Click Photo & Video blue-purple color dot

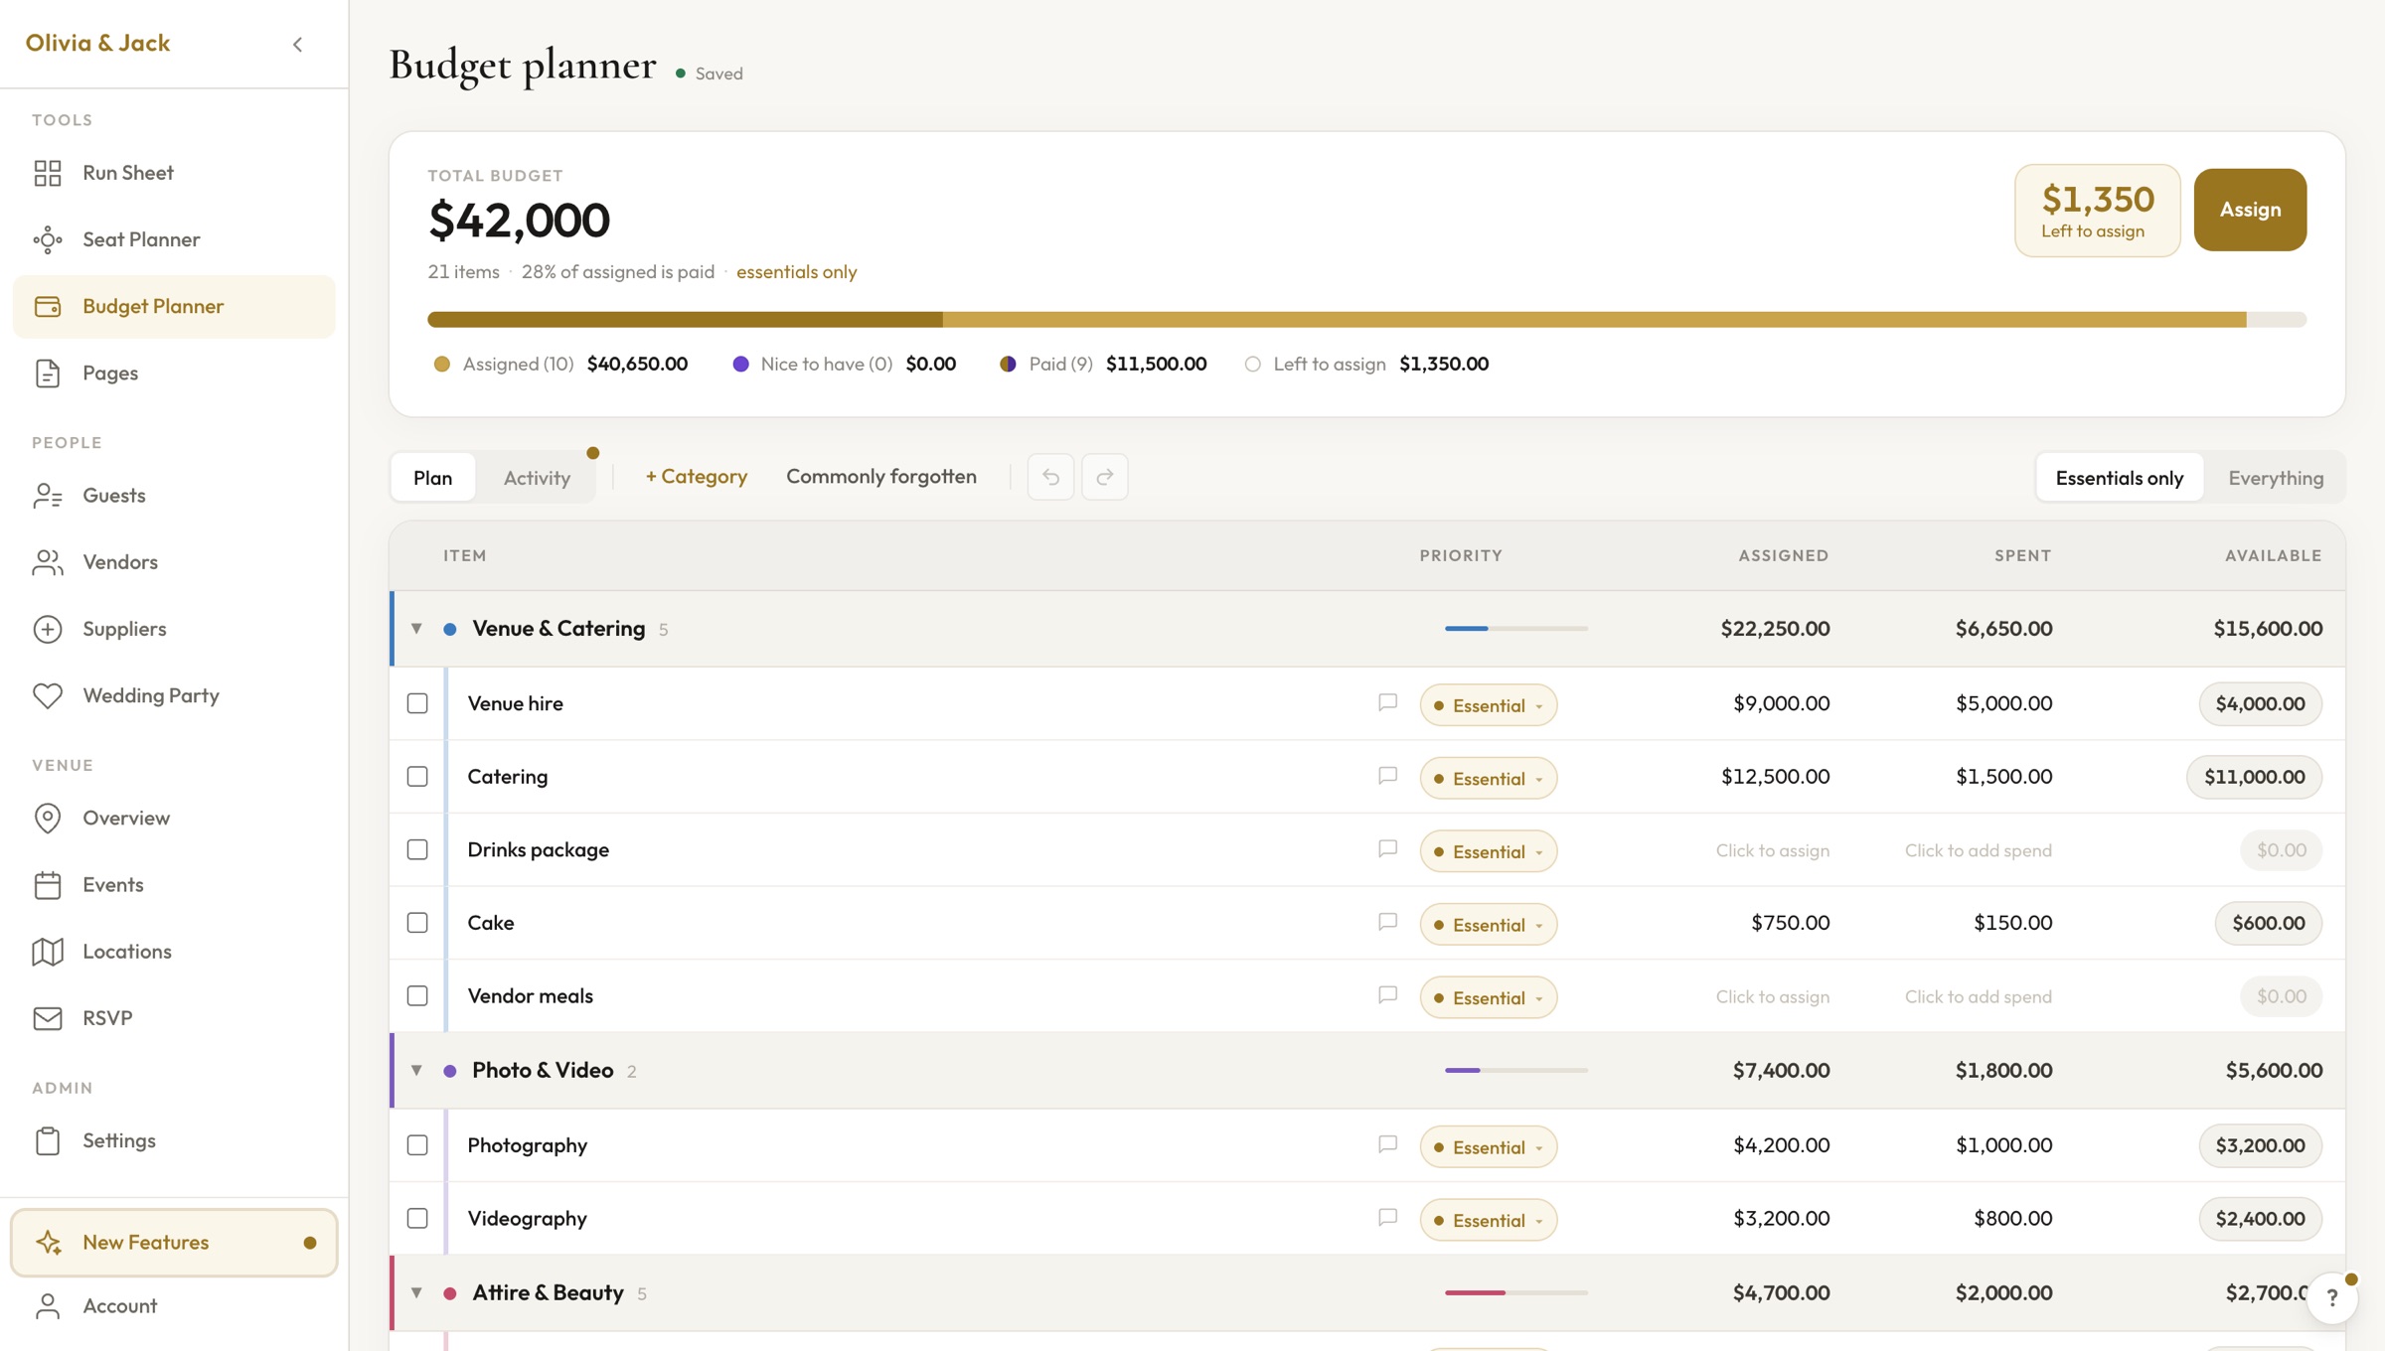[x=450, y=1071]
